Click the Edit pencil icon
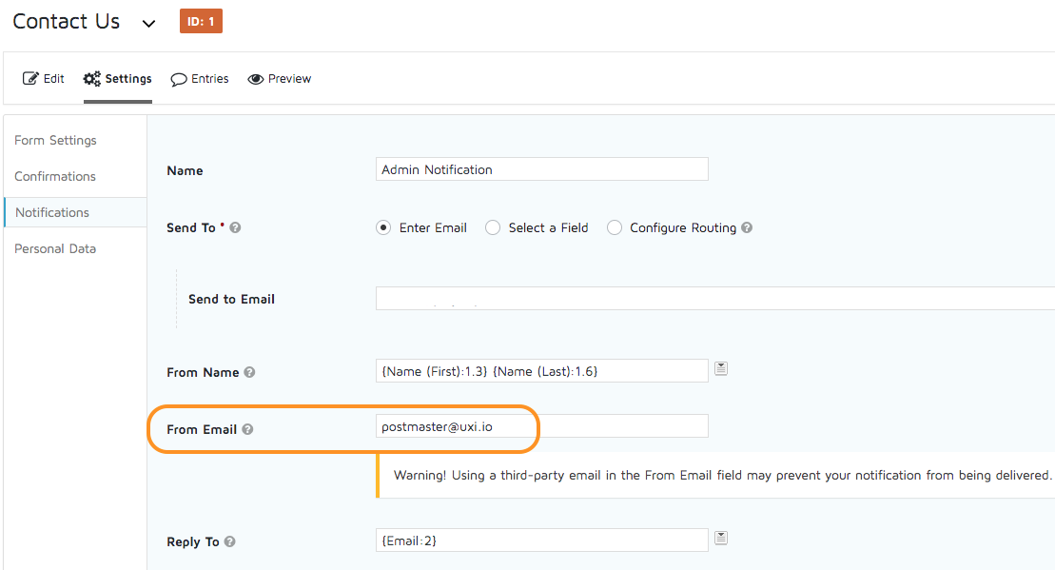The image size is (1055, 570). pyautogui.click(x=30, y=79)
